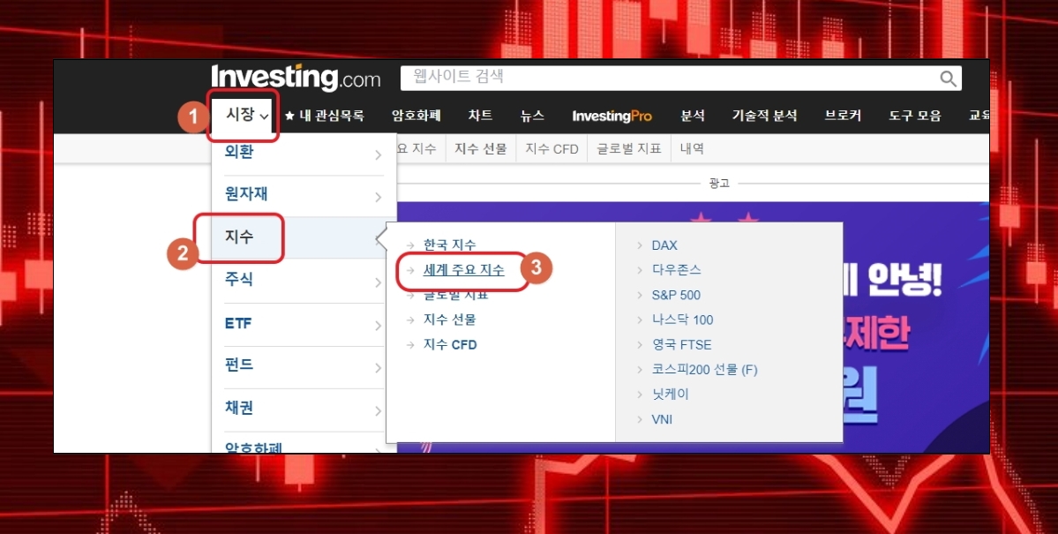Open InvestingPro in the navbar
Viewport: 1058px width, 534px height.
pos(612,117)
